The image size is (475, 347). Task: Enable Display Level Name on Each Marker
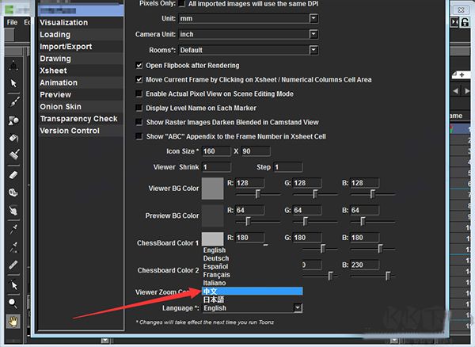[139, 108]
